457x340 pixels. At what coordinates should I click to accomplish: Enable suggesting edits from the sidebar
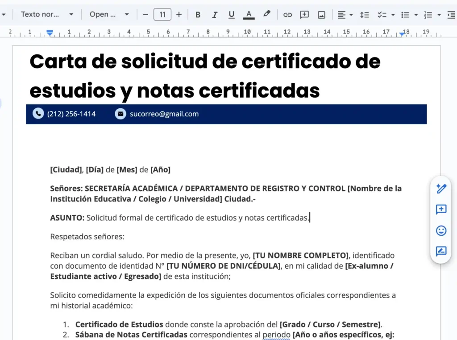point(441,252)
